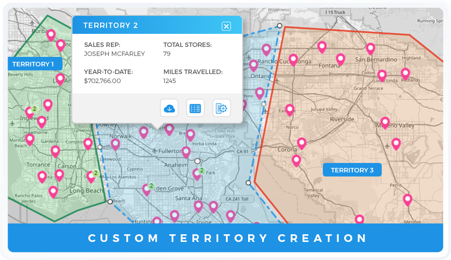The height and width of the screenshot is (260, 451).
Task: Click the pin above Rancho Cucamonga
Action: click(266, 49)
